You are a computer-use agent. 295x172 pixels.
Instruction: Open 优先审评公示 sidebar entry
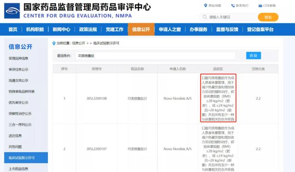coord(18,103)
